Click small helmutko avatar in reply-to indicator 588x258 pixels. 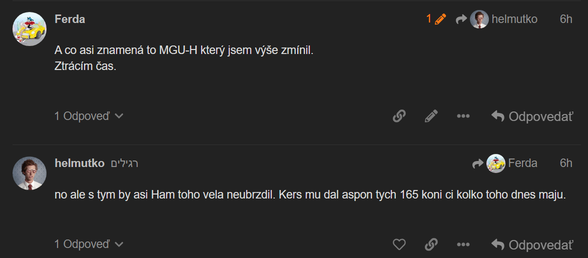point(479,19)
